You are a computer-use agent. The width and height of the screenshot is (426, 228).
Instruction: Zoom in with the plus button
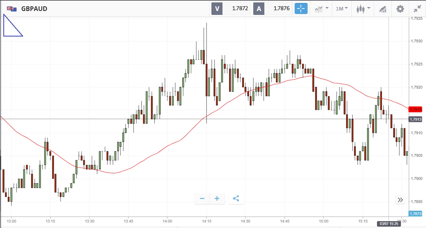click(217, 199)
